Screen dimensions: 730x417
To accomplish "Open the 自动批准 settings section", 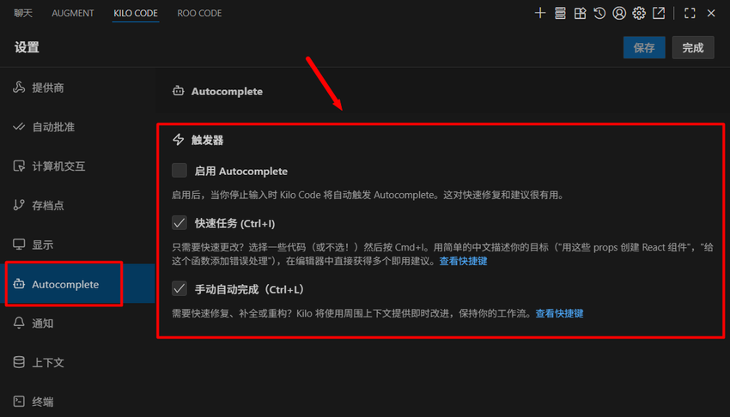I will coord(79,127).
